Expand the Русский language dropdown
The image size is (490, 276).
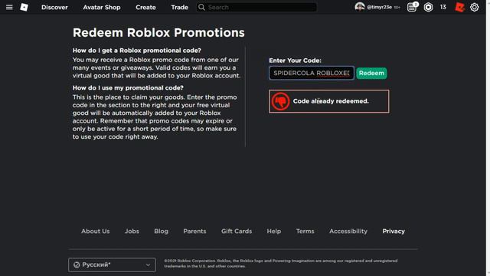[112, 264]
